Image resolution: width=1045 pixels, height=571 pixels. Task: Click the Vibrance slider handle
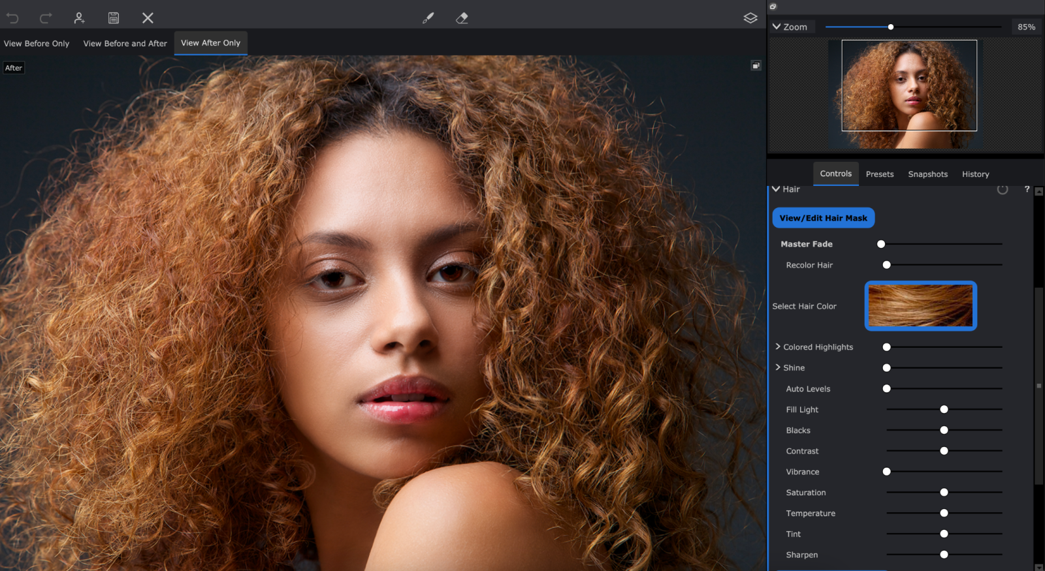click(886, 471)
